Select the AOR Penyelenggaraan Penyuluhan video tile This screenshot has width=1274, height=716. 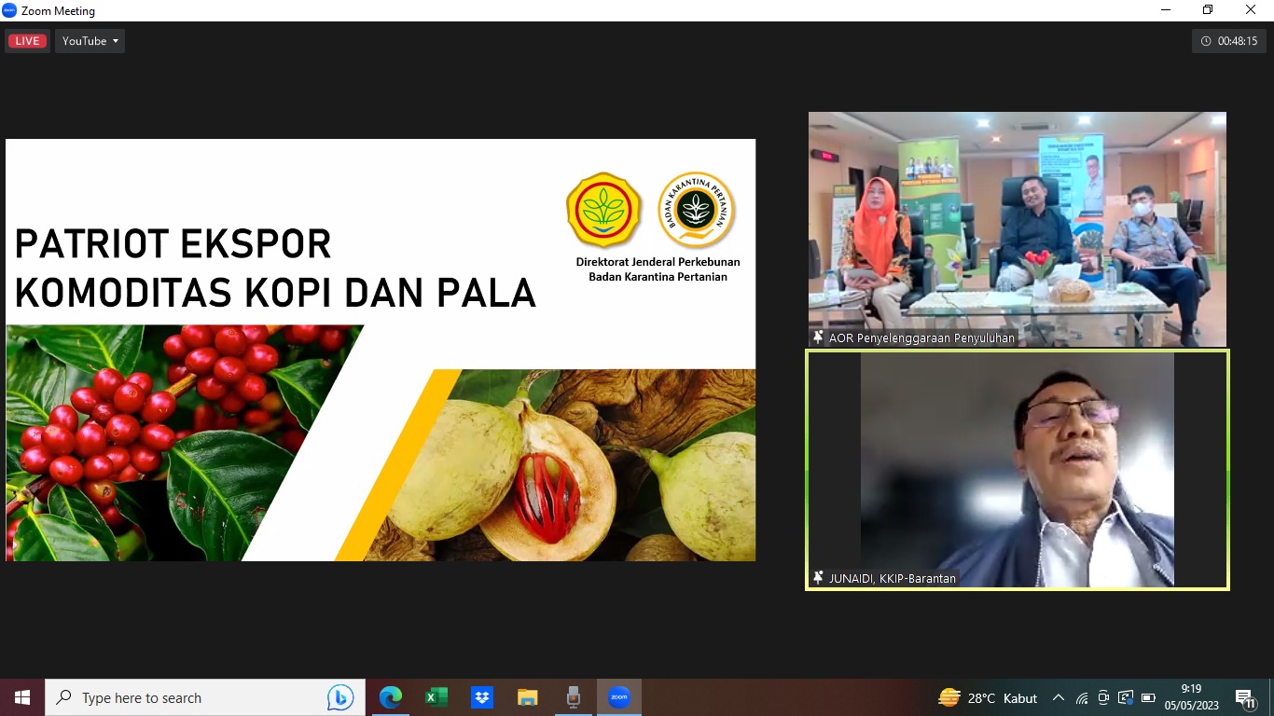[x=1017, y=228]
